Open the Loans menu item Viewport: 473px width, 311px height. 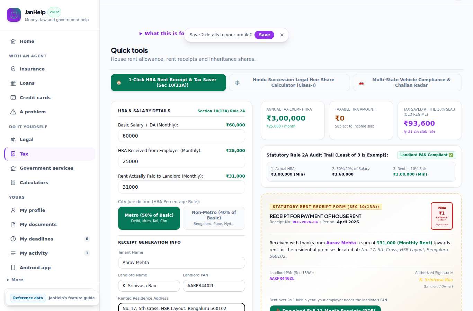(50, 83)
